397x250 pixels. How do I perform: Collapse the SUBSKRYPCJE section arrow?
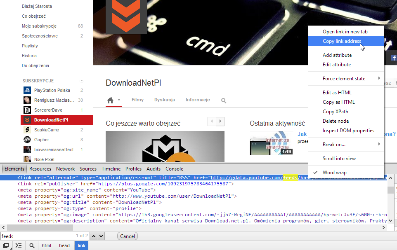[82, 81]
